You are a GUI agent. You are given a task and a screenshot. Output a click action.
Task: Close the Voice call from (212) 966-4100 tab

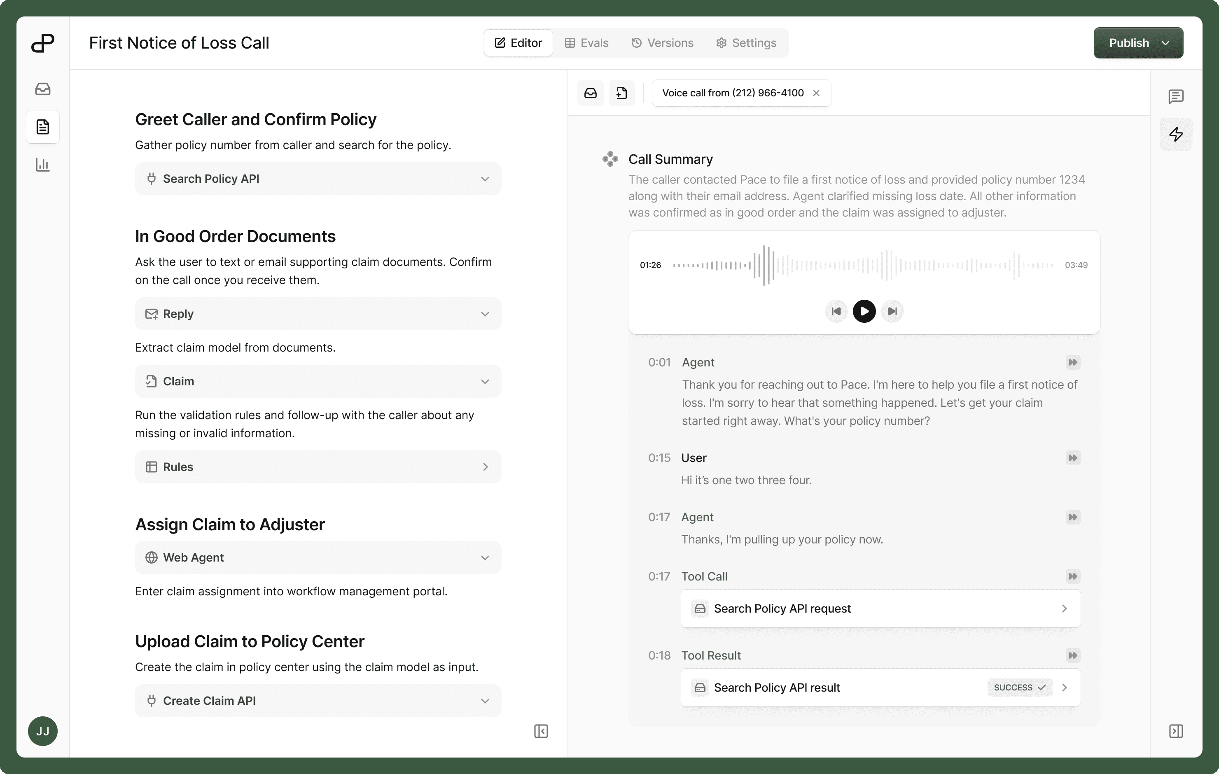click(816, 93)
